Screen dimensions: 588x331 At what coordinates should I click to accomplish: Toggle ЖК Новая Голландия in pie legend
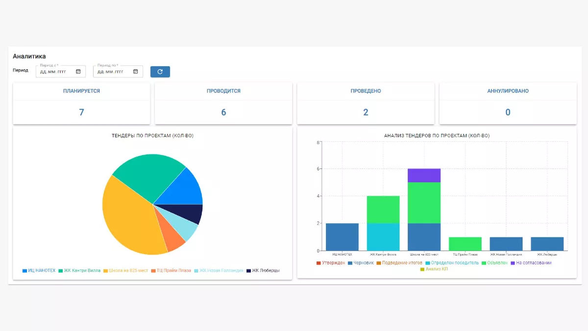point(219,270)
